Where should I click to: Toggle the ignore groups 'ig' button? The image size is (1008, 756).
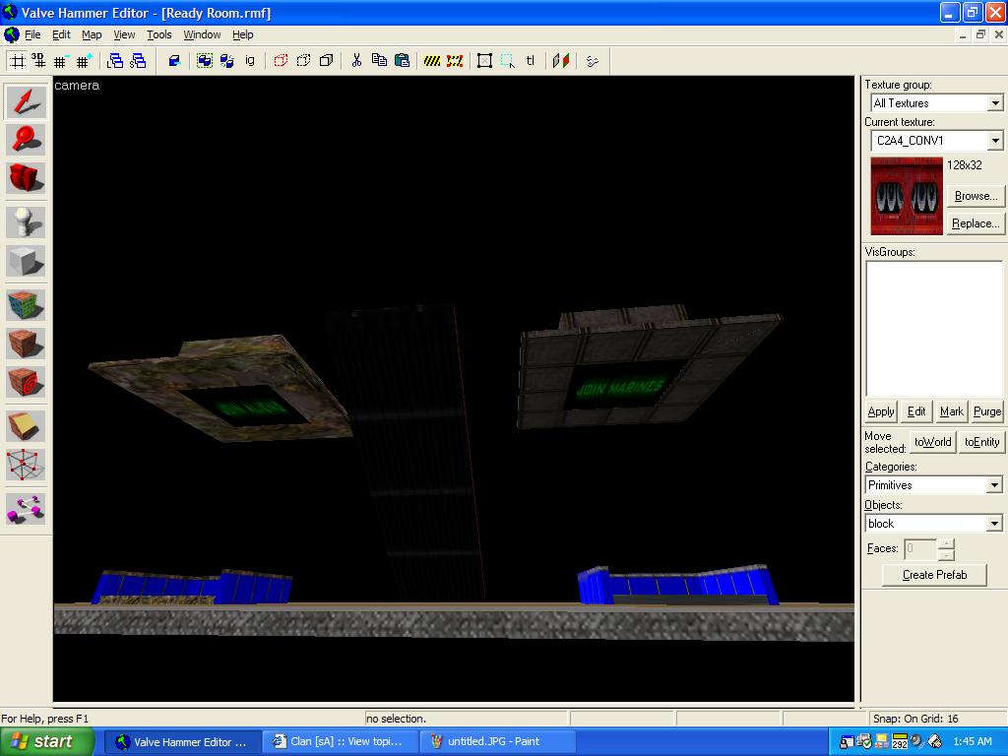pyautogui.click(x=249, y=61)
